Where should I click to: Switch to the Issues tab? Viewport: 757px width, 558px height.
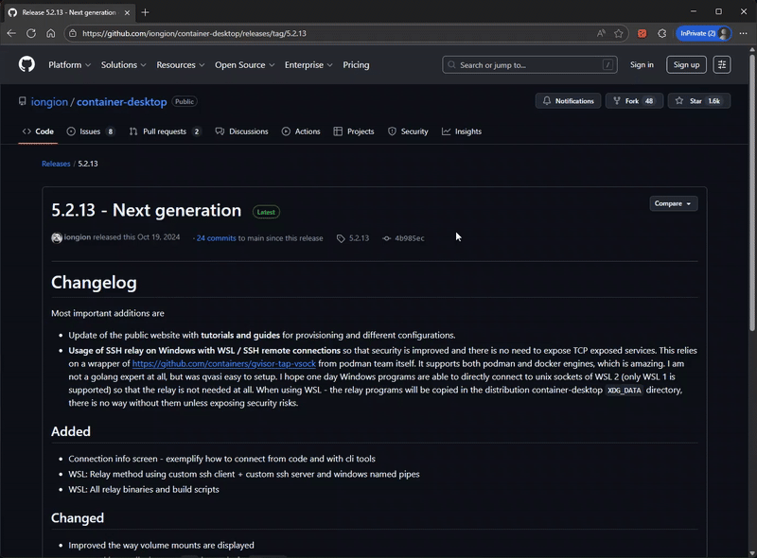(x=90, y=131)
